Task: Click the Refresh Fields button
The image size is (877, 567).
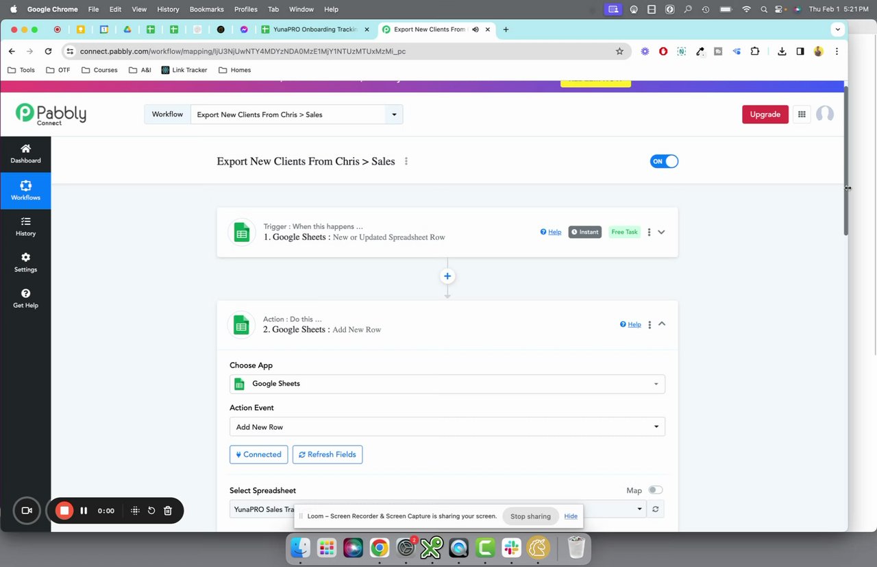Action: 328,455
